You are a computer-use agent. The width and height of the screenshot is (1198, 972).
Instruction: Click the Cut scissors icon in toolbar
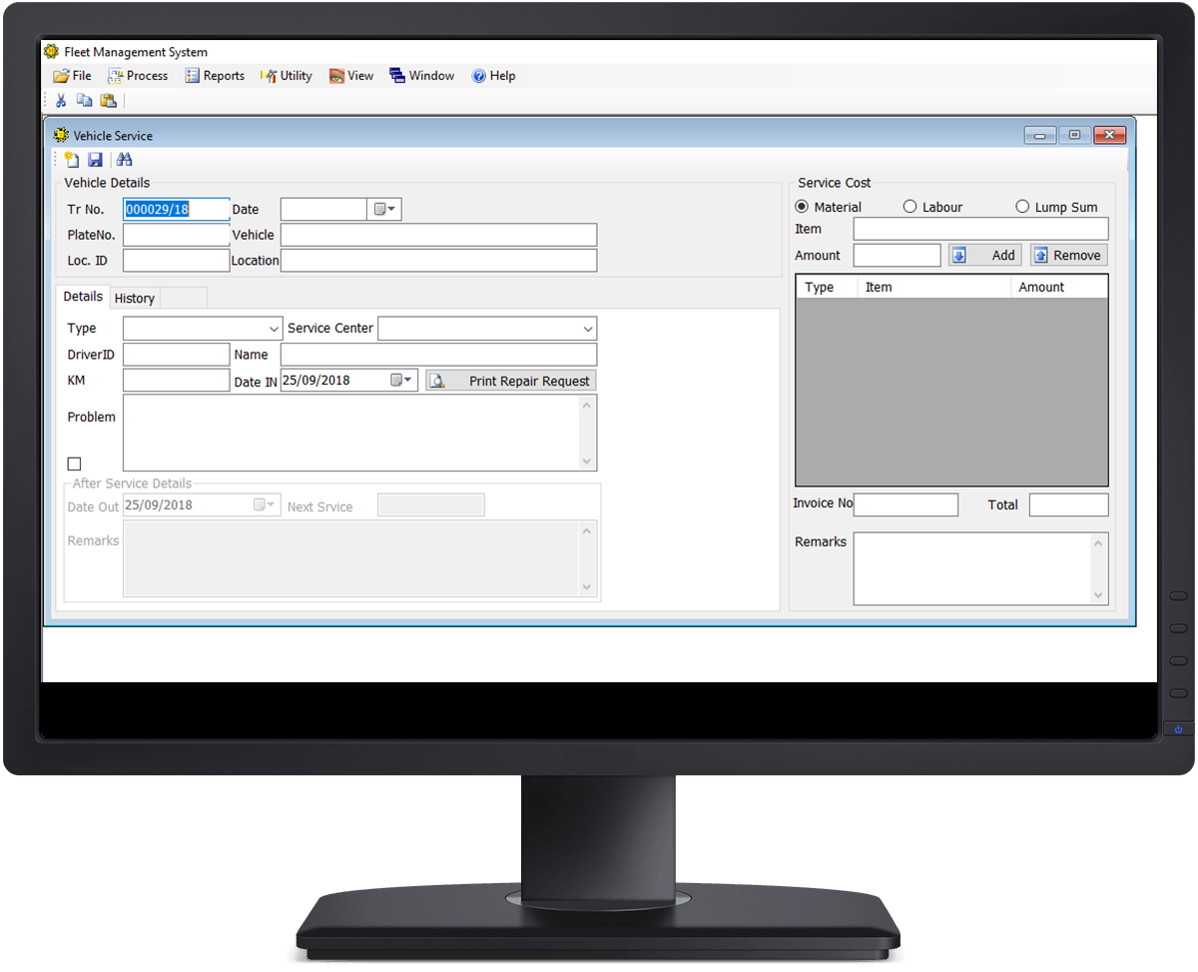pos(61,101)
